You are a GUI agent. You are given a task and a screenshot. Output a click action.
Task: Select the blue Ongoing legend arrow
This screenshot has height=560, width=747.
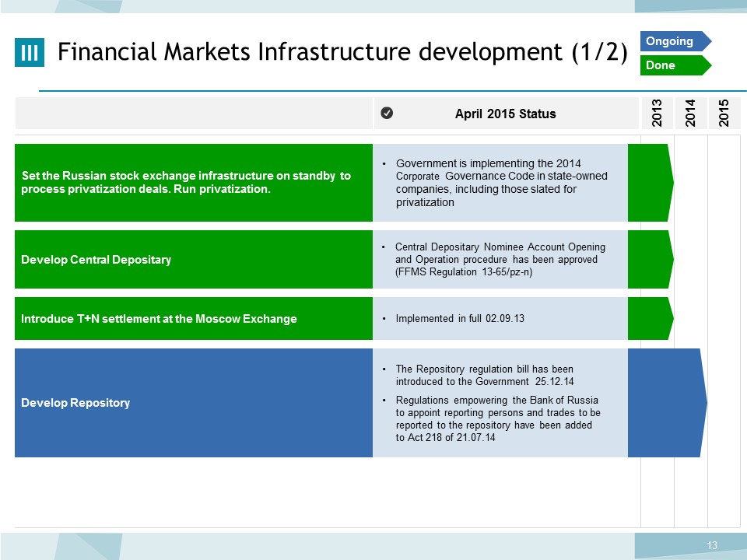click(675, 41)
